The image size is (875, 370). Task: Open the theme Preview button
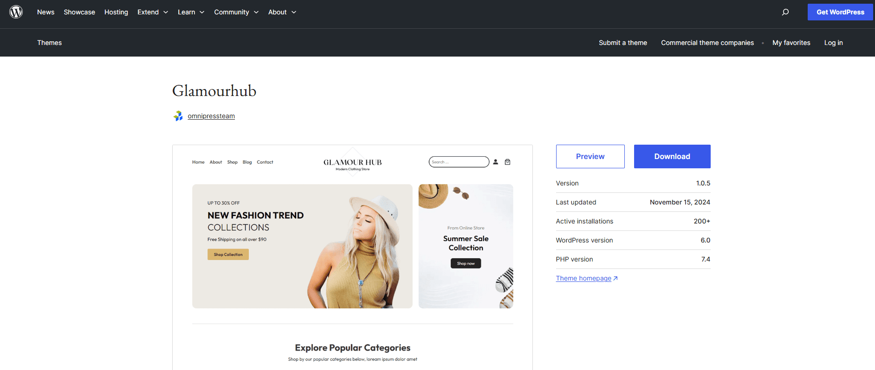(x=590, y=156)
